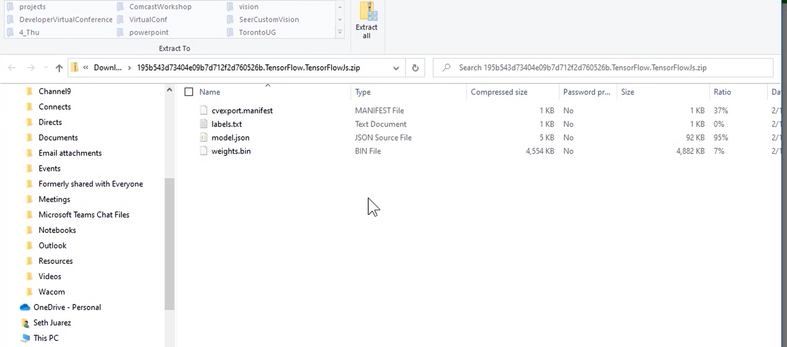Click the zip file name breadcrumb
Viewport: 787px width, 347px height.
248,68
